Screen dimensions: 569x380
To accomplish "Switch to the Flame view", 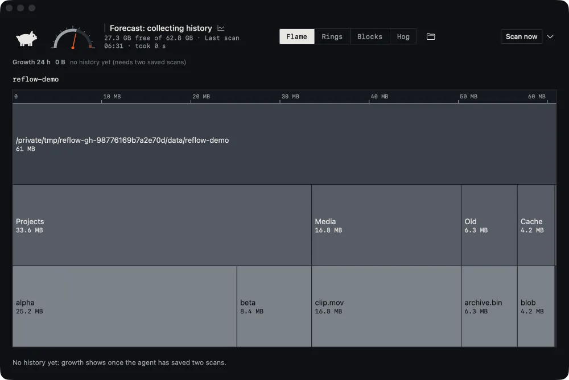I will tap(297, 36).
